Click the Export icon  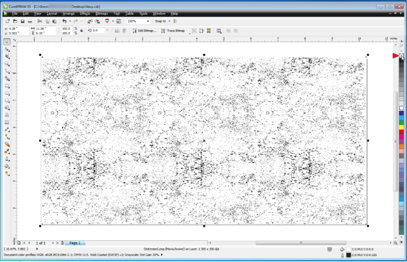tap(98, 21)
